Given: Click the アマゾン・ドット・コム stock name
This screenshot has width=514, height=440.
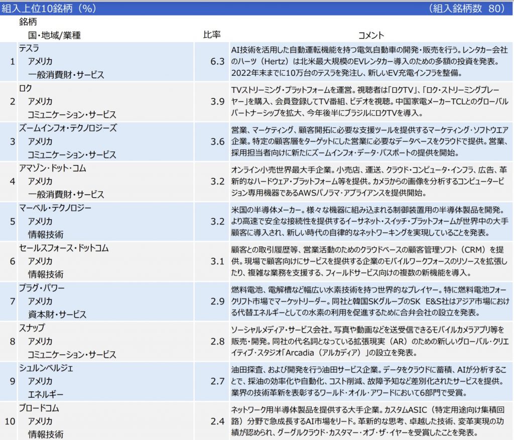Looking at the screenshot, I should [53, 169].
